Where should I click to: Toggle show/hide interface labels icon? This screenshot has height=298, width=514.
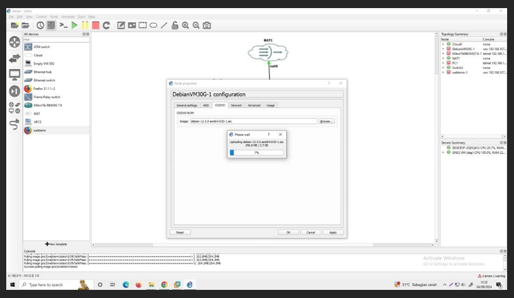click(x=51, y=26)
